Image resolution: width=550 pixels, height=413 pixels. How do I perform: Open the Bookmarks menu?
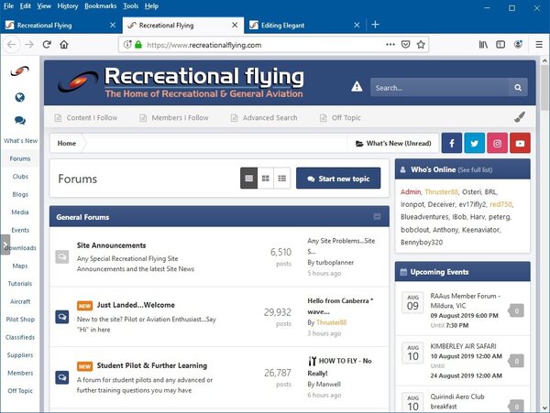pos(100,5)
